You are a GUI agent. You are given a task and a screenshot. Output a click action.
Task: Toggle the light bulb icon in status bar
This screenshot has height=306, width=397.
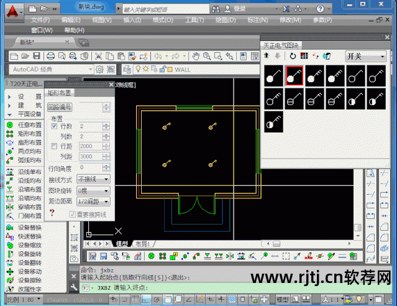(359, 300)
